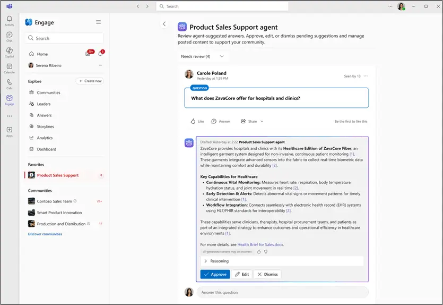Open Activity in the Teams rail
This screenshot has width=443, height=305.
pos(10,21)
